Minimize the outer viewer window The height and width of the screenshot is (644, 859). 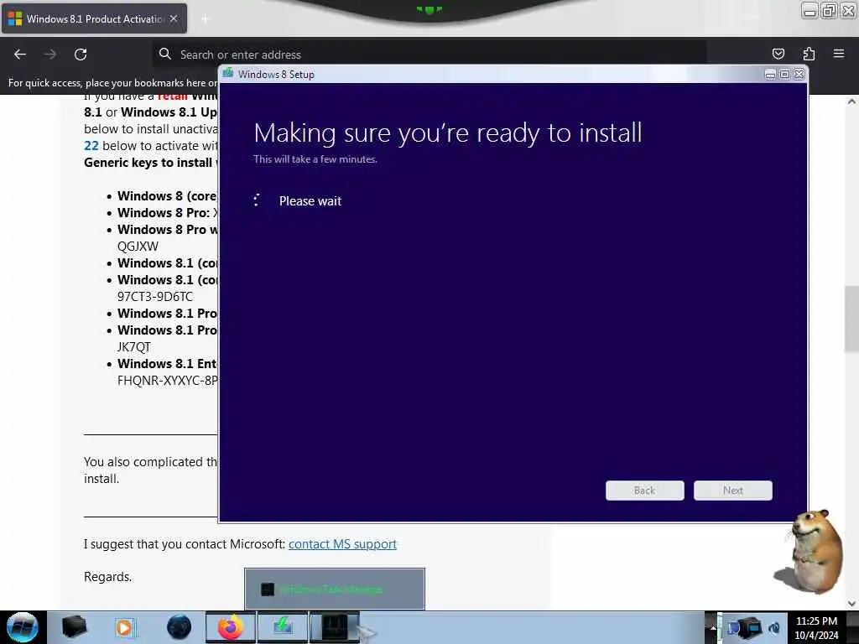coord(810,10)
